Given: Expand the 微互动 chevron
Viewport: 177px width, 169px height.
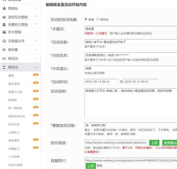Looking at the screenshot, I should pyautogui.click(x=36, y=59).
